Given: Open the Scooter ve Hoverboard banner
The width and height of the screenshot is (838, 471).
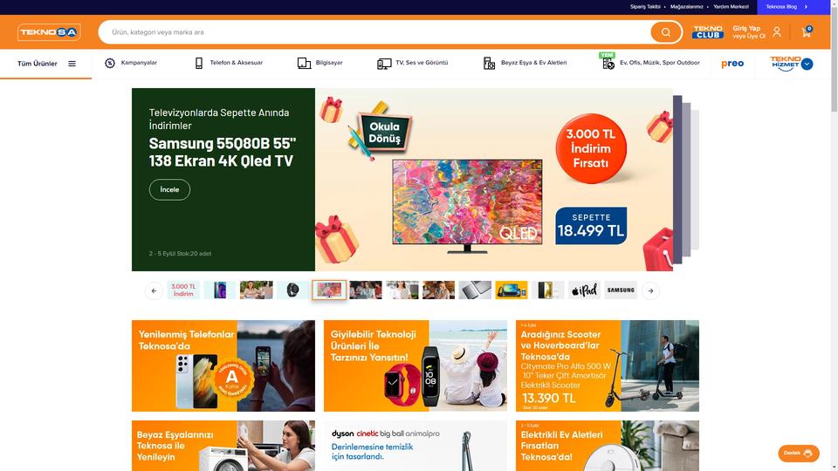Looking at the screenshot, I should (608, 365).
